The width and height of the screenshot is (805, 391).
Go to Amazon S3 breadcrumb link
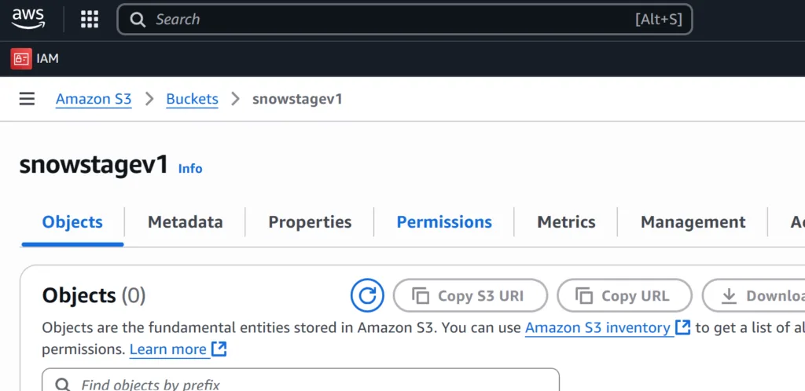click(x=94, y=99)
